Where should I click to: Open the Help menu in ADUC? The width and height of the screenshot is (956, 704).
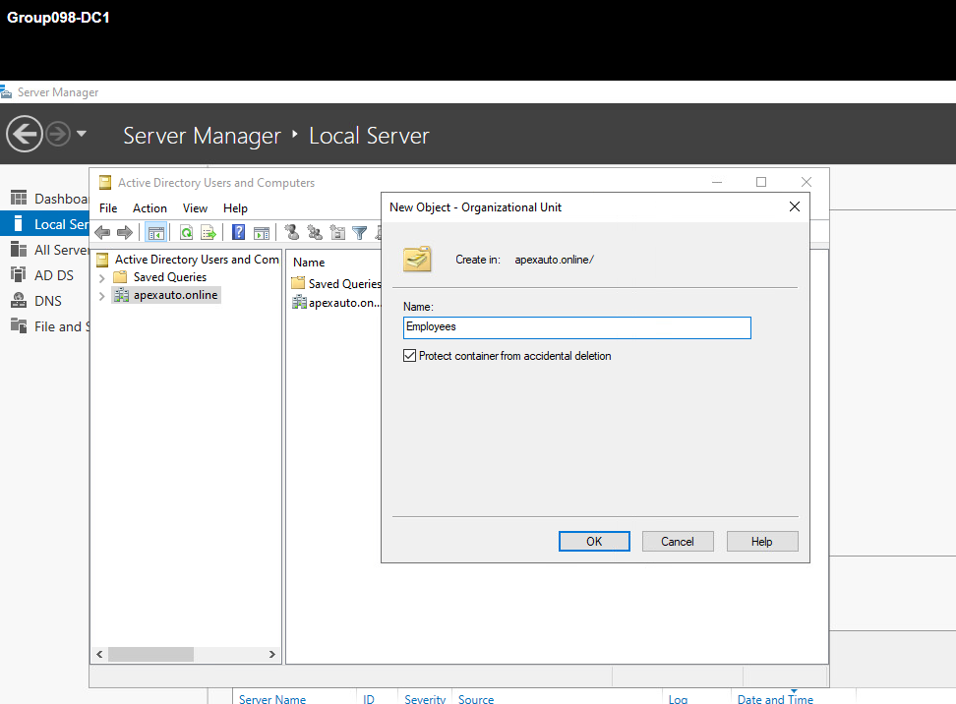tap(235, 207)
